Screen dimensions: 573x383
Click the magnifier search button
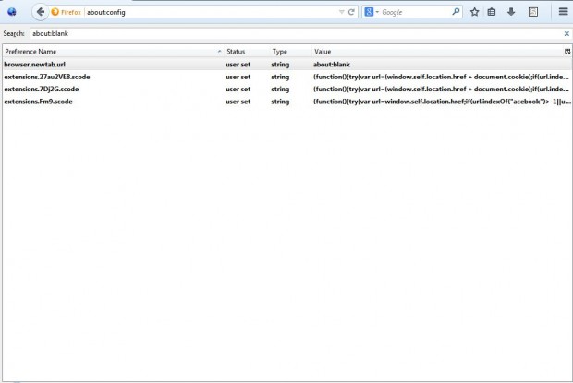(x=456, y=12)
